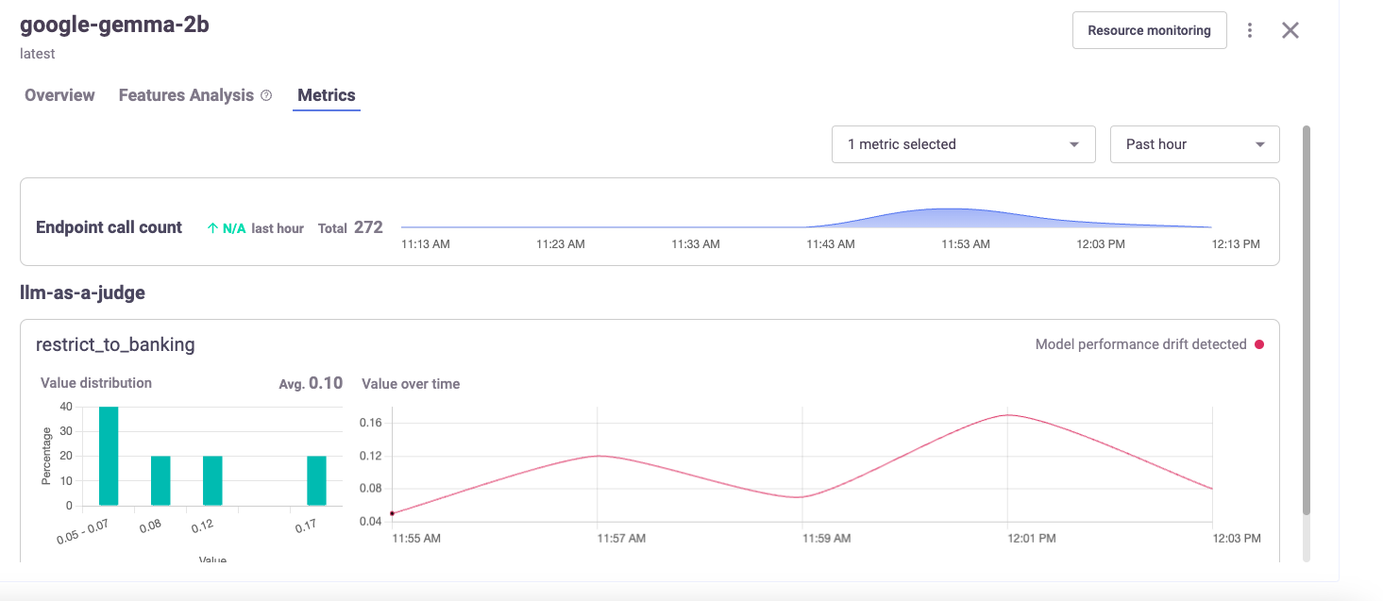Click the green up-arrow N/A trend indicator
Viewport: 1383px width, 601px height.
tap(227, 228)
